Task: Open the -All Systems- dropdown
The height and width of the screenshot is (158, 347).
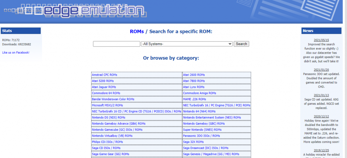Action: coord(187,44)
